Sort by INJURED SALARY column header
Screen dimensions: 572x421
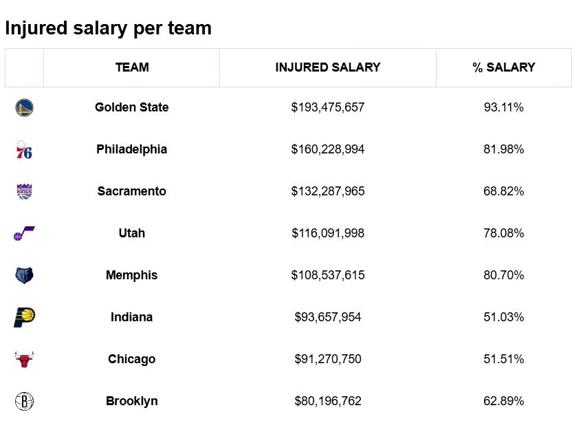point(328,67)
